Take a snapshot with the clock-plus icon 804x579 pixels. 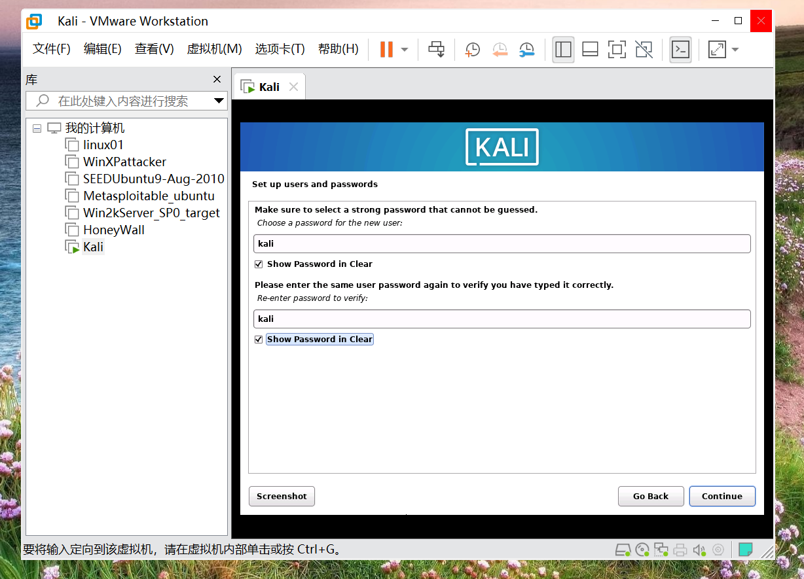(x=472, y=50)
